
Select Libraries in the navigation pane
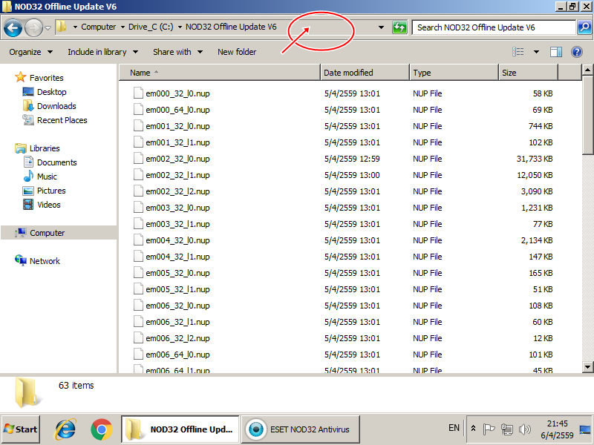coord(45,148)
